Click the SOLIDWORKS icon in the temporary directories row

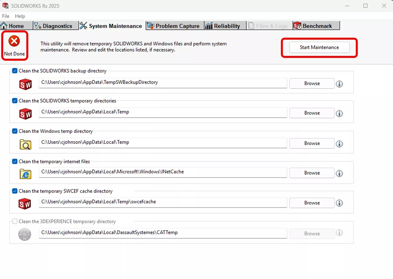click(25, 114)
